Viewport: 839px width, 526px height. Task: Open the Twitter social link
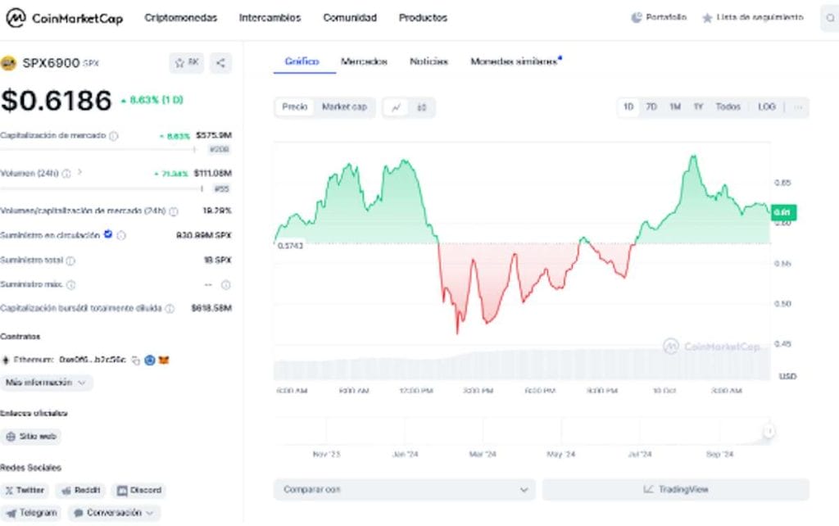[x=25, y=490]
